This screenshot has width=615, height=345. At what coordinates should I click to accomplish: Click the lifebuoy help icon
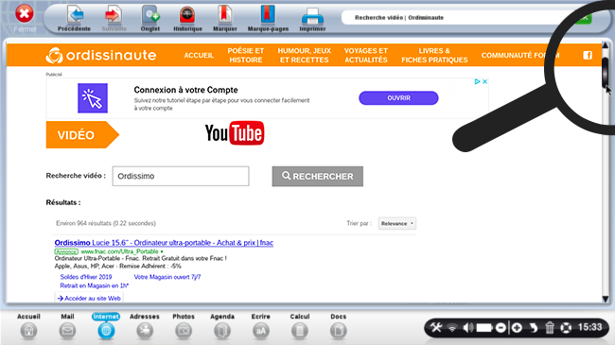[566, 327]
